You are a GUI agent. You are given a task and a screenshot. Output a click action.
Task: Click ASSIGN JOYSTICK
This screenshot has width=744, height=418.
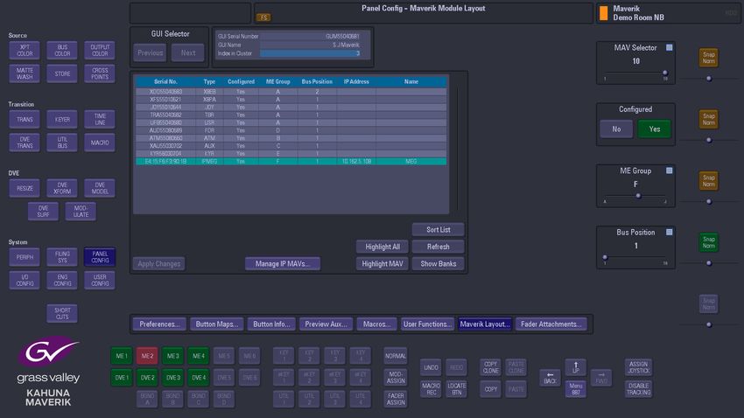(638, 367)
